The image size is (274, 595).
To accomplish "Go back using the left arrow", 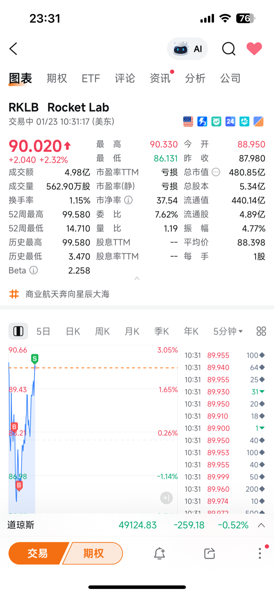I will (x=13, y=49).
